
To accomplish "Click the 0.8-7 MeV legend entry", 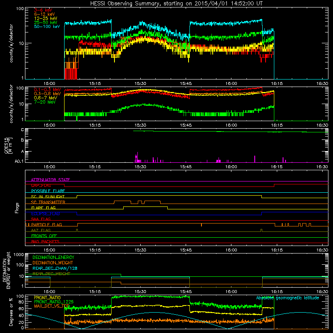I will pyautogui.click(x=45, y=98).
